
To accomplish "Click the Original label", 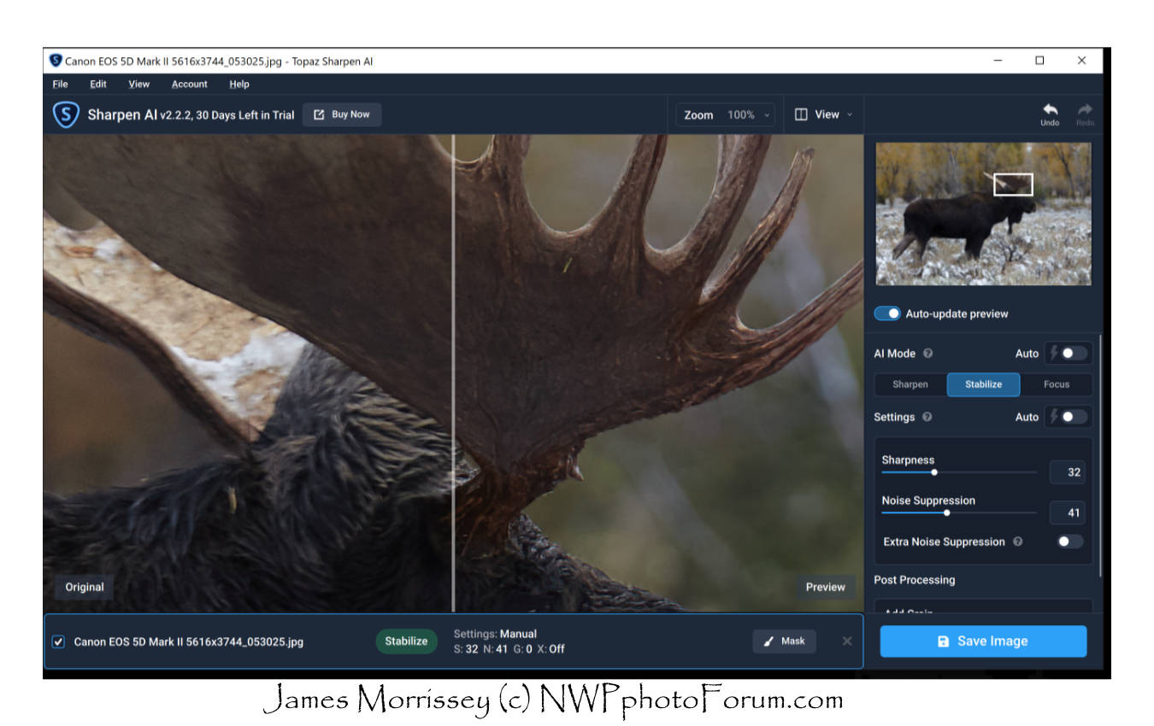I will [x=85, y=587].
